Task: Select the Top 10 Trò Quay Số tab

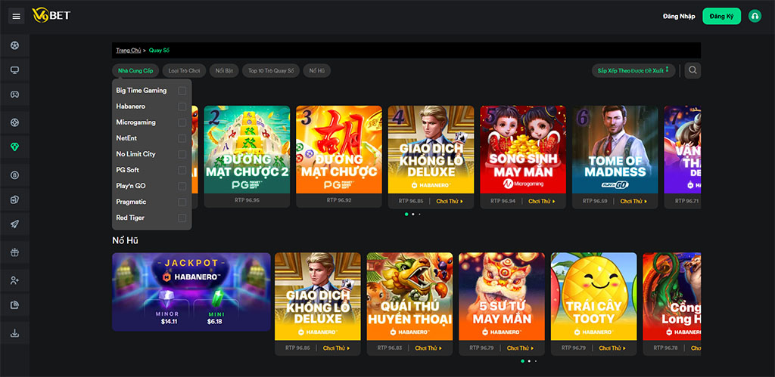Action: pos(271,70)
